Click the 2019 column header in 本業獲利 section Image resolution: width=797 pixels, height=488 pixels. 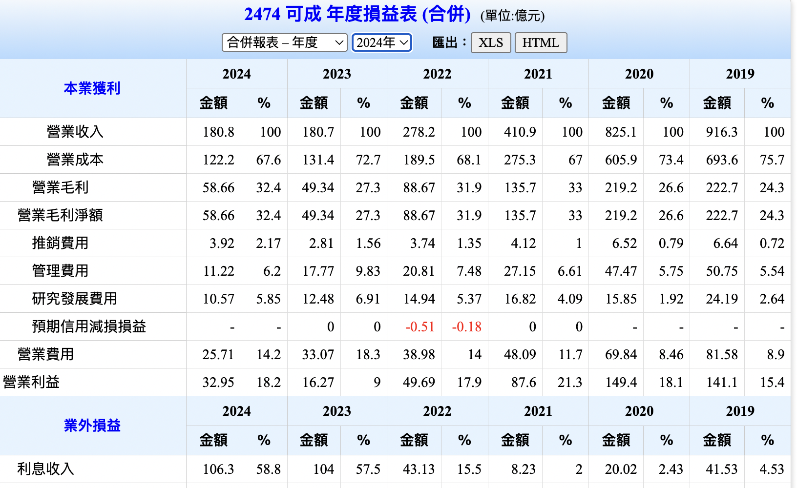[x=740, y=74]
